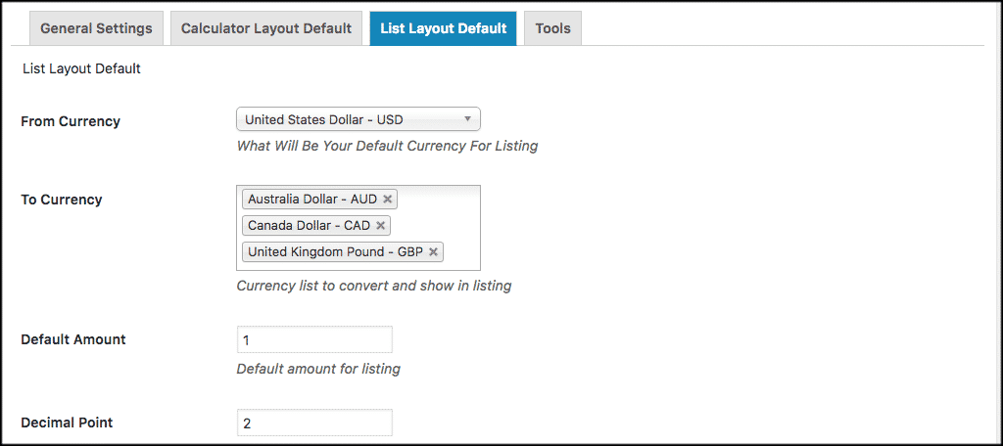This screenshot has height=446, width=1003.
Task: Select the List Layout Default tab
Action: [443, 28]
